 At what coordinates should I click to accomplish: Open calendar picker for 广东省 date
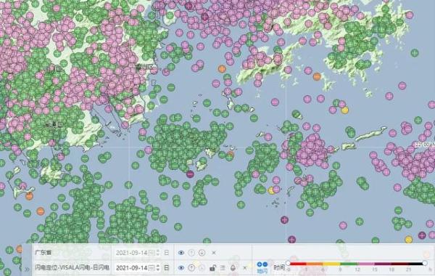click(152, 253)
